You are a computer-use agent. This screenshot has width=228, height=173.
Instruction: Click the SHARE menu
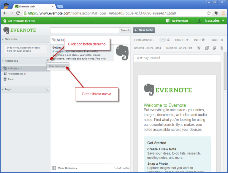point(182,40)
